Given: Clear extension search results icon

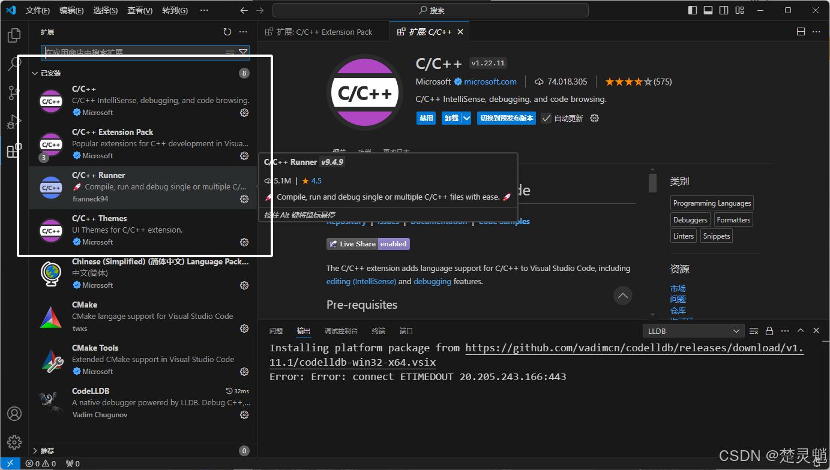Looking at the screenshot, I should (230, 53).
